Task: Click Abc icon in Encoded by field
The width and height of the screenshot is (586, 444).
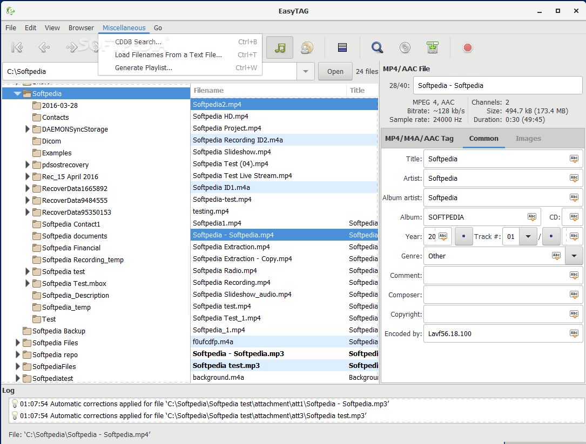Action: pos(574,333)
